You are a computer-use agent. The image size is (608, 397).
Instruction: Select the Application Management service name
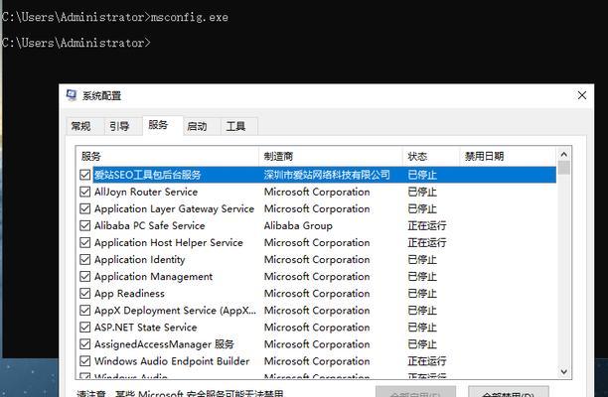coord(154,277)
